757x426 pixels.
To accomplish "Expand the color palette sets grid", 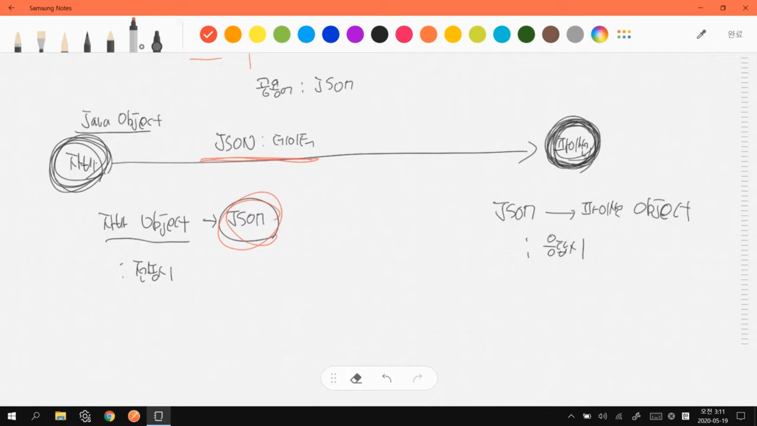I will (624, 35).
